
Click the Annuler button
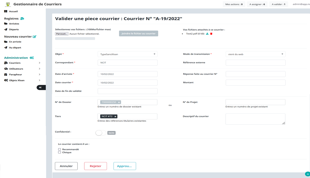pos(66,166)
